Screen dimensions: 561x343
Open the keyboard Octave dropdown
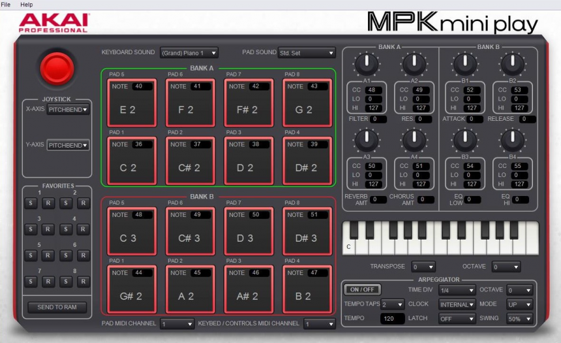506,267
